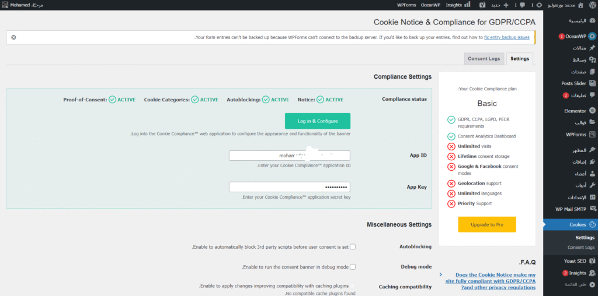This screenshot has height=296, width=598.
Task: Open Plugins (إضافات) sidebar icon
Action: (x=592, y=162)
